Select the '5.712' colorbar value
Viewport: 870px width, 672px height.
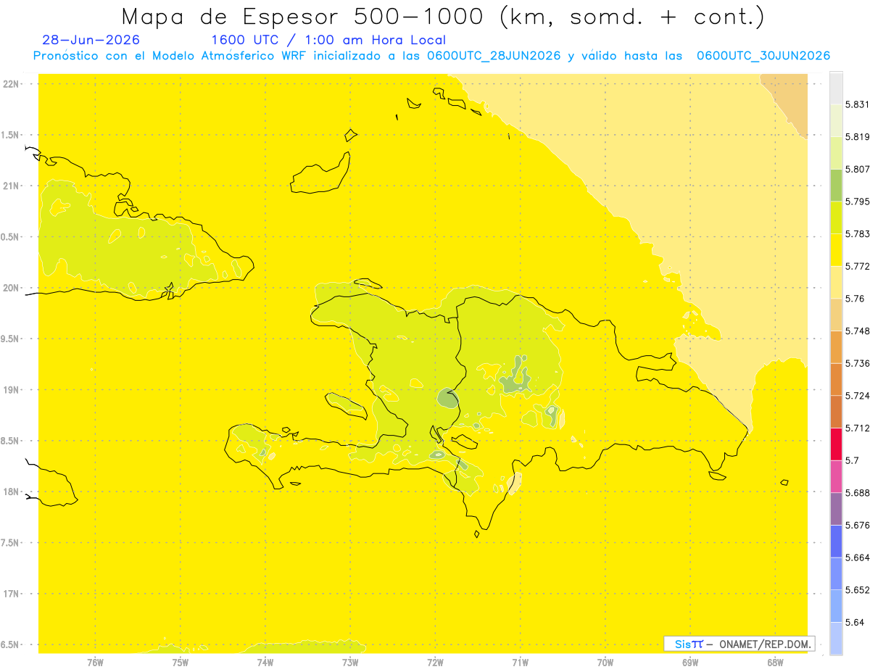pyautogui.click(x=858, y=428)
